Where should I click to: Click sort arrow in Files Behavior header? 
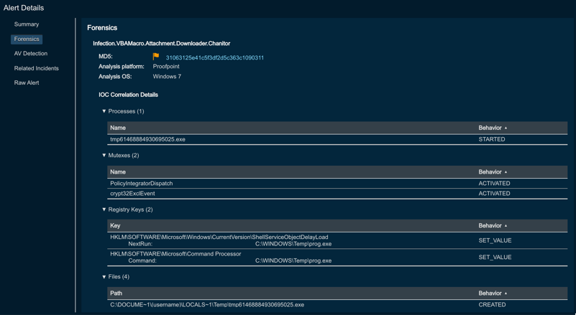point(506,293)
